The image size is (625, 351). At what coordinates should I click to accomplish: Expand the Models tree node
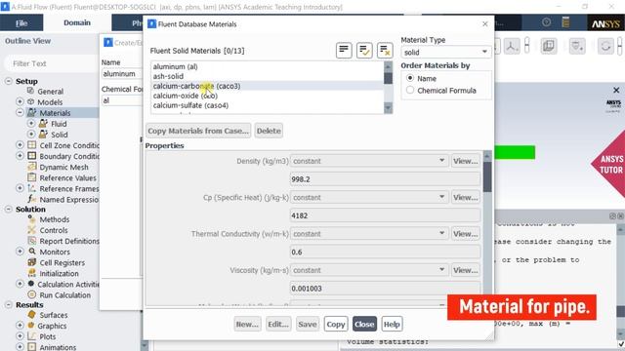(20, 101)
